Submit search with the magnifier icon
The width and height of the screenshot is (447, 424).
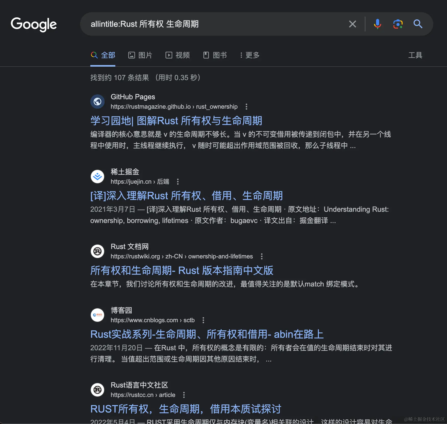418,24
